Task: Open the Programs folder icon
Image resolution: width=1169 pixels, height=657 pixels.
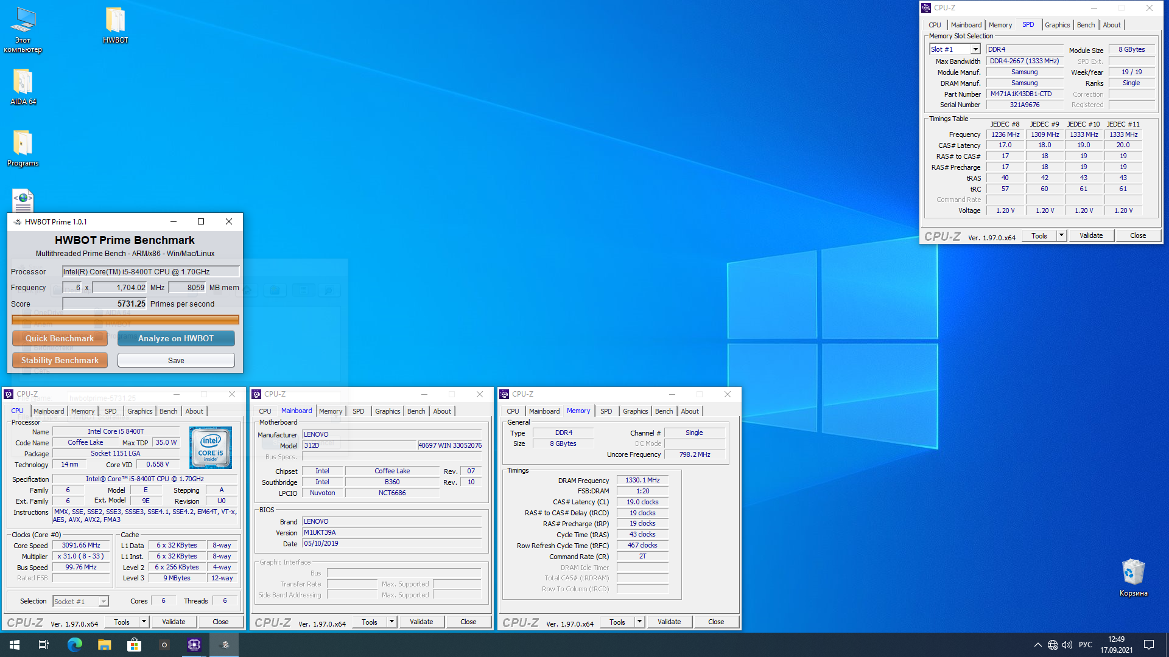Action: [23, 148]
